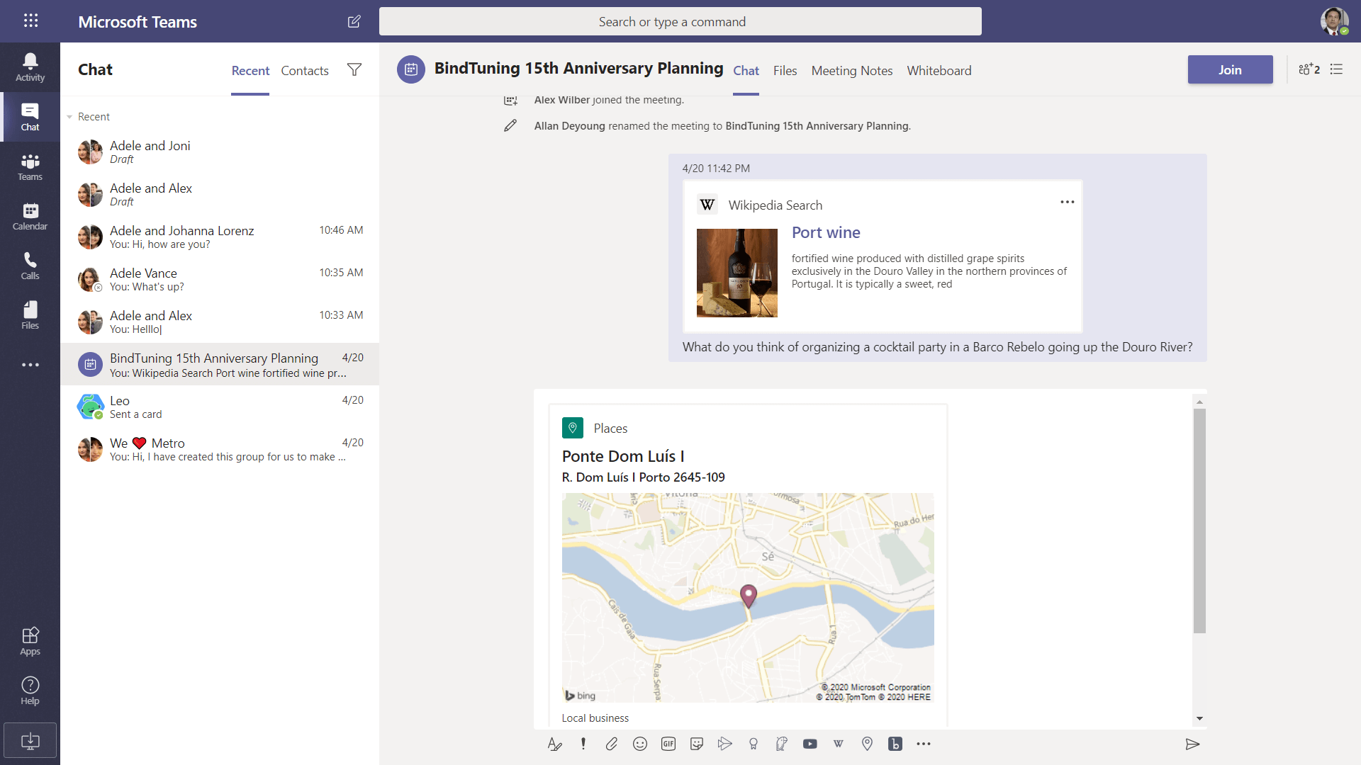Screen dimensions: 1361x765
Task: Open Wikipedia card more options
Action: point(1068,203)
